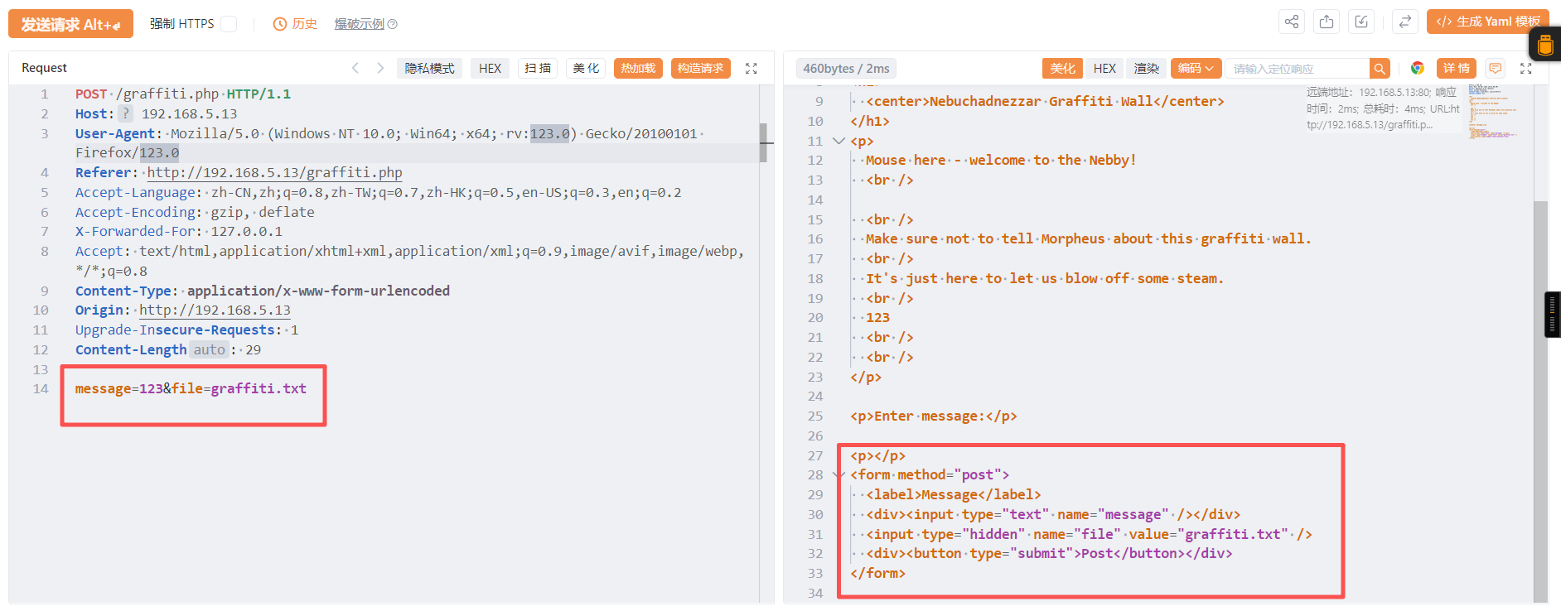Click the request body line message=123&file=graffiti.txt
This screenshot has height=616, width=1561.
click(191, 388)
